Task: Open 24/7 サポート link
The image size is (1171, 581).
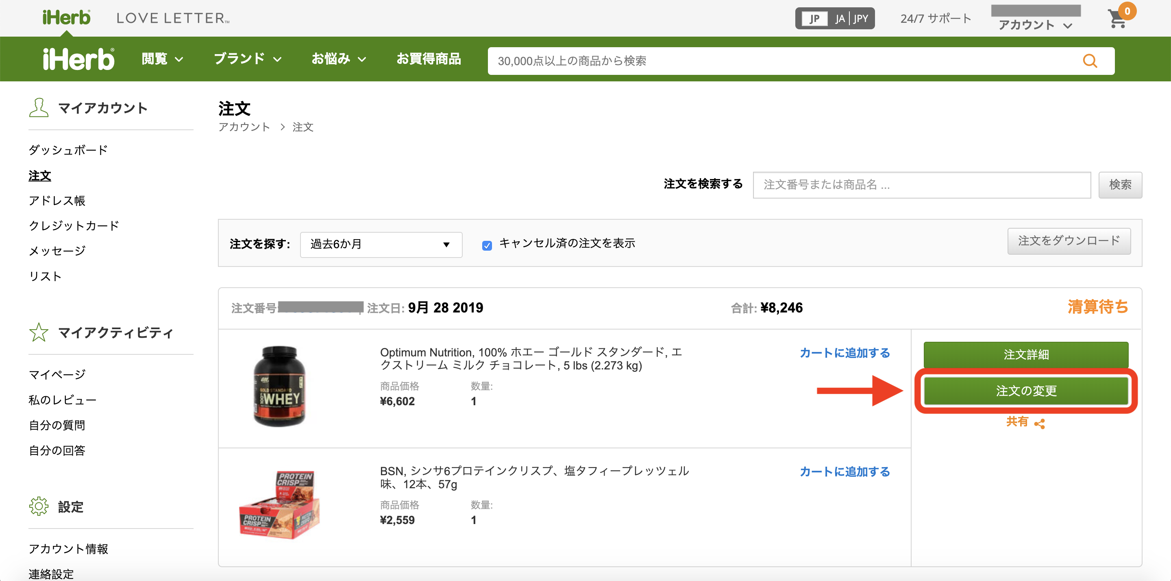Action: (x=936, y=19)
